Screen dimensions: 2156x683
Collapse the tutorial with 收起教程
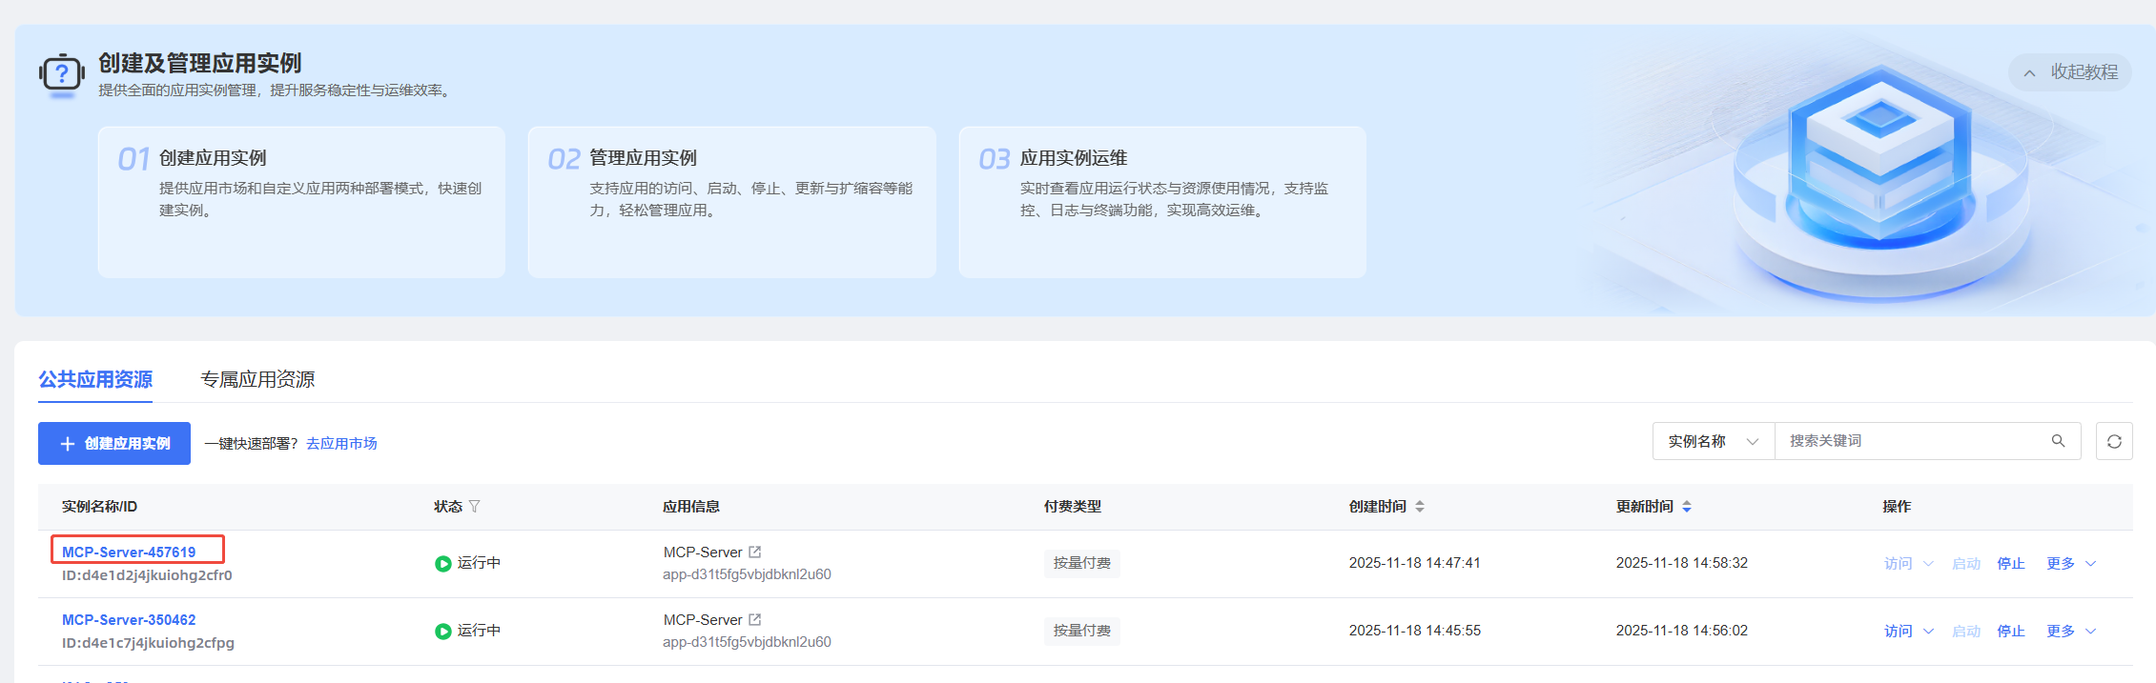(x=2070, y=72)
